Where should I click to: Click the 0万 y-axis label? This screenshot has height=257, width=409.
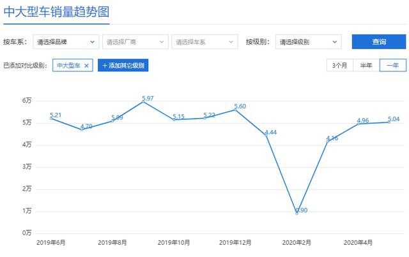click(27, 233)
